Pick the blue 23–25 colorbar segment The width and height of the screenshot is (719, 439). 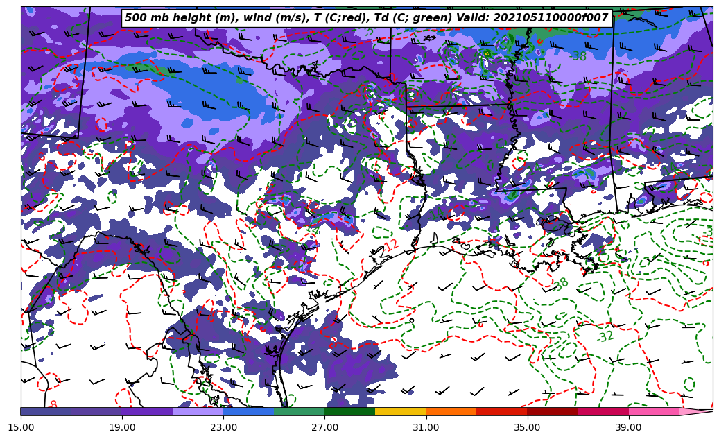click(x=248, y=411)
